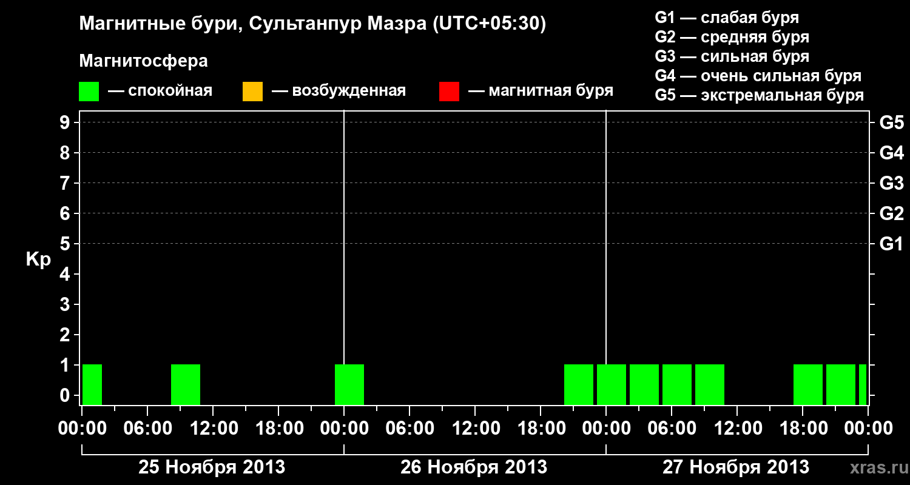The width and height of the screenshot is (910, 485).
Task: Click the first green bar of 25 November
Action: coord(92,384)
